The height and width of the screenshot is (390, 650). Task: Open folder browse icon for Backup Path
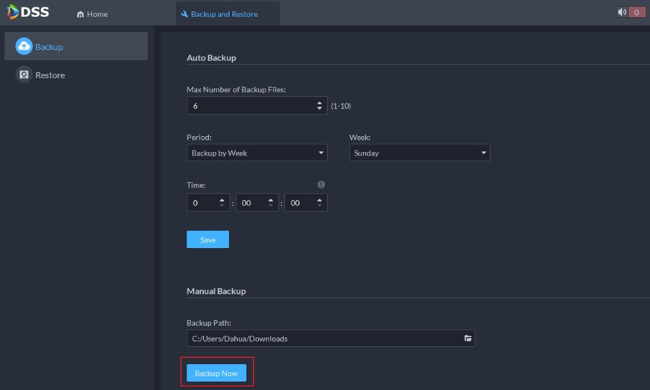[x=468, y=339]
